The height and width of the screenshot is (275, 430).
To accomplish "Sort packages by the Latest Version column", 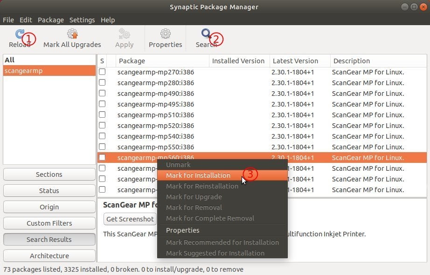I will [296, 60].
